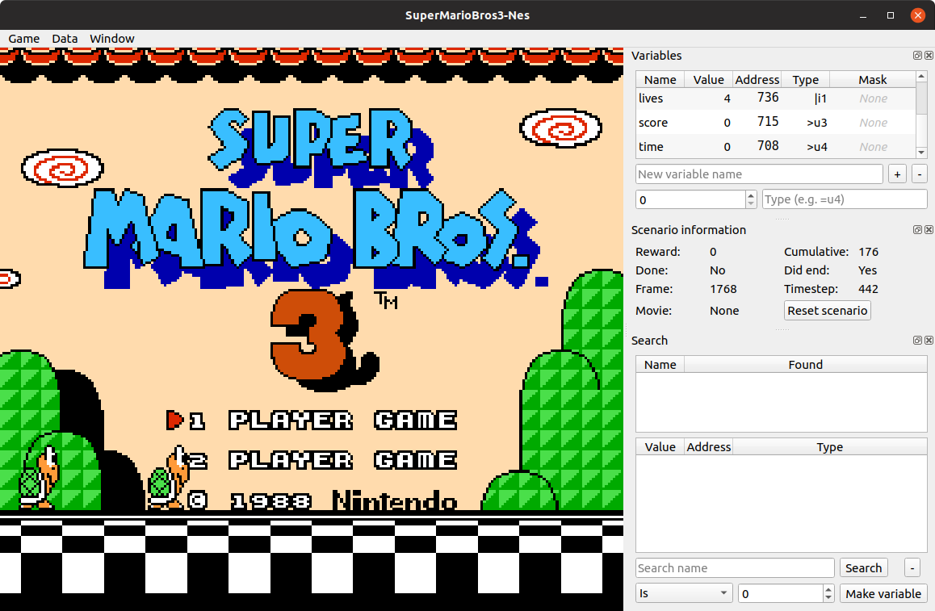Click the search value number field

click(x=781, y=594)
